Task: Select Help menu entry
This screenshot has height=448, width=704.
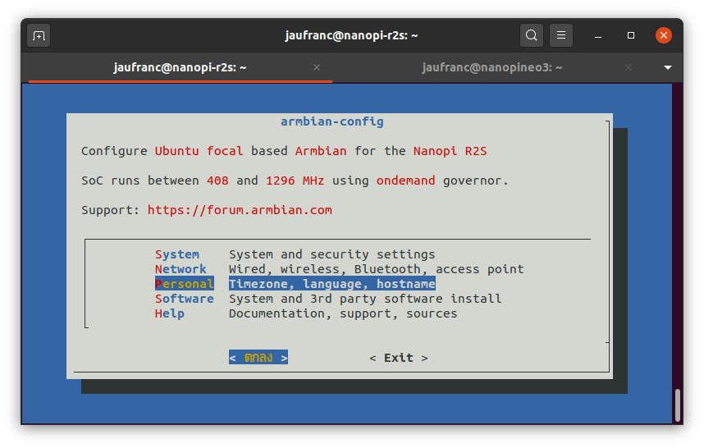Action: (169, 313)
